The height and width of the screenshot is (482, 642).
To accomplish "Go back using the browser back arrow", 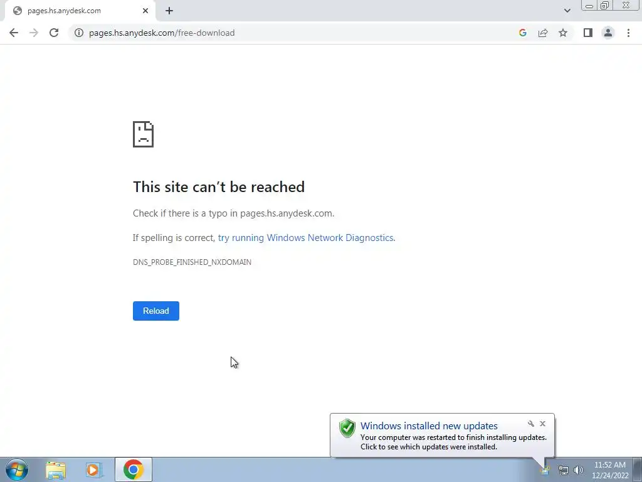I will tap(14, 33).
